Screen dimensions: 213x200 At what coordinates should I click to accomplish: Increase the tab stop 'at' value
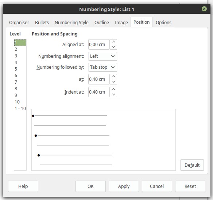click(113, 76)
